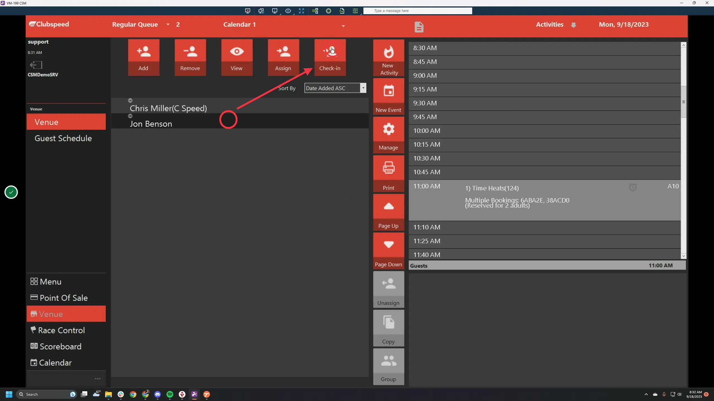
Task: Open the Manage gear button
Action: pyautogui.click(x=389, y=135)
